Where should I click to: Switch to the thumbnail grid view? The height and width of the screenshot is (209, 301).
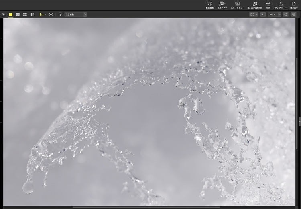25,14
